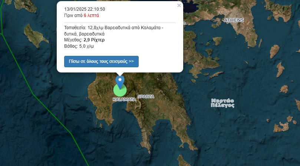This screenshot has height=166, width=300.
Task: Click the 'Πίσω σε όλους τους σεισμούς' button
Action: [101, 61]
